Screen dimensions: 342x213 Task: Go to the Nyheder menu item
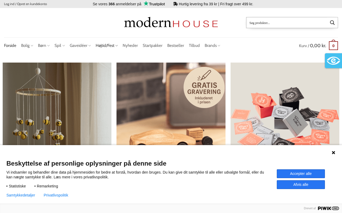[x=130, y=46]
